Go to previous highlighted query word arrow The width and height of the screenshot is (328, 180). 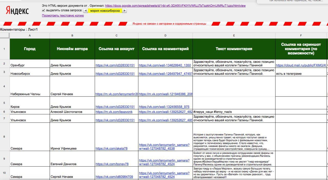[x=86, y=11]
